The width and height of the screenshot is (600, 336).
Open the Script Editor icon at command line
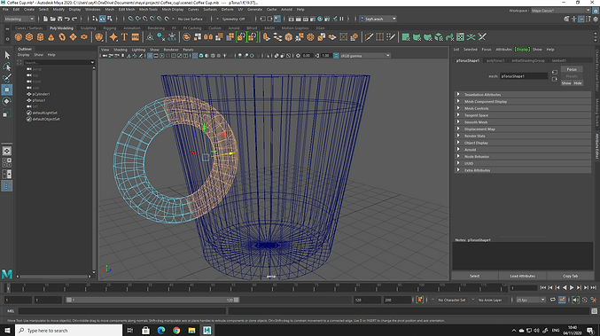click(594, 311)
